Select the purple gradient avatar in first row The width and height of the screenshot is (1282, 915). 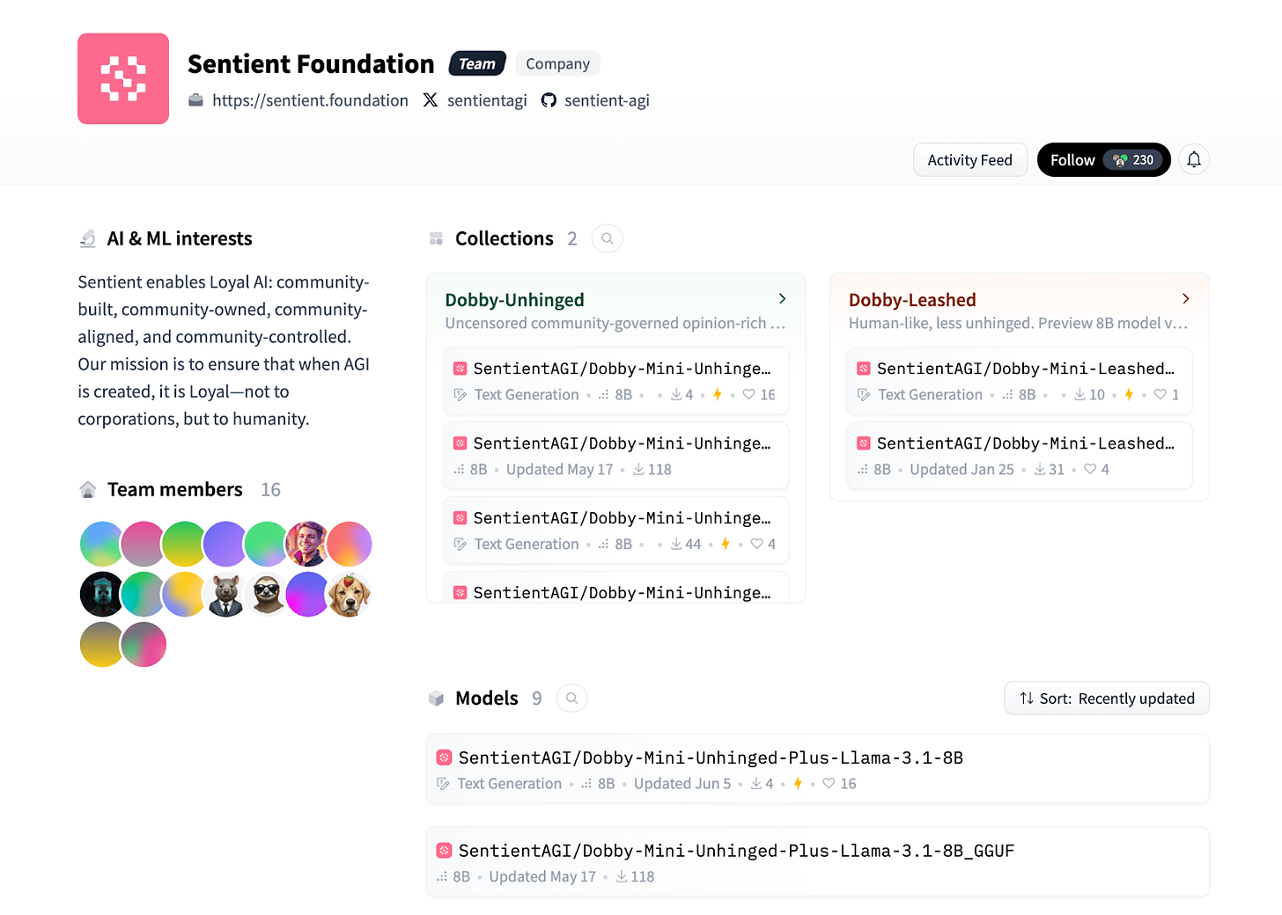(x=225, y=544)
